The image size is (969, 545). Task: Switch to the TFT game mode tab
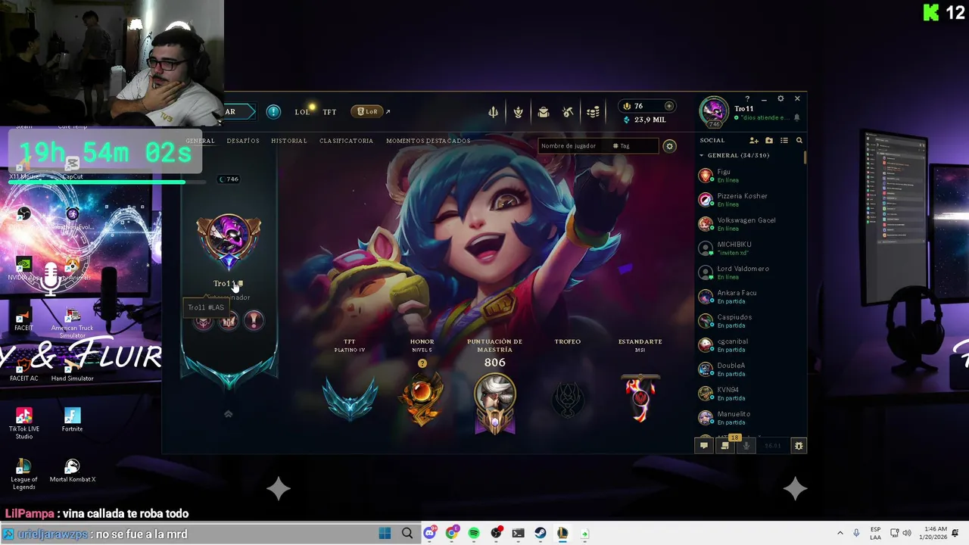pos(329,112)
